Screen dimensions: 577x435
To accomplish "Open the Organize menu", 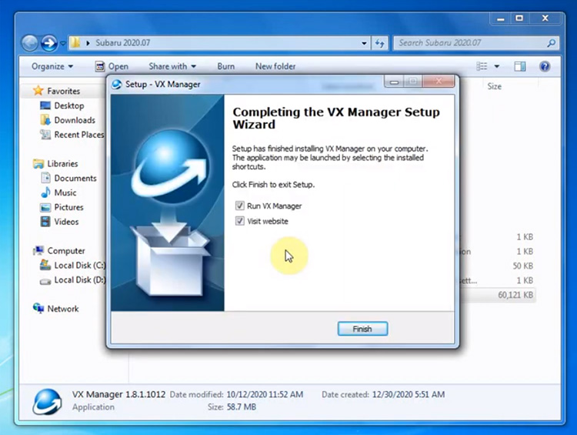I will coord(52,66).
